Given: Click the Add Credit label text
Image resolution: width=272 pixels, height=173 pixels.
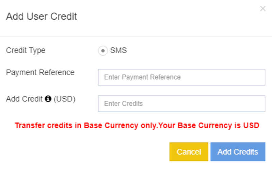Looking at the screenshot, I should (x=25, y=99).
